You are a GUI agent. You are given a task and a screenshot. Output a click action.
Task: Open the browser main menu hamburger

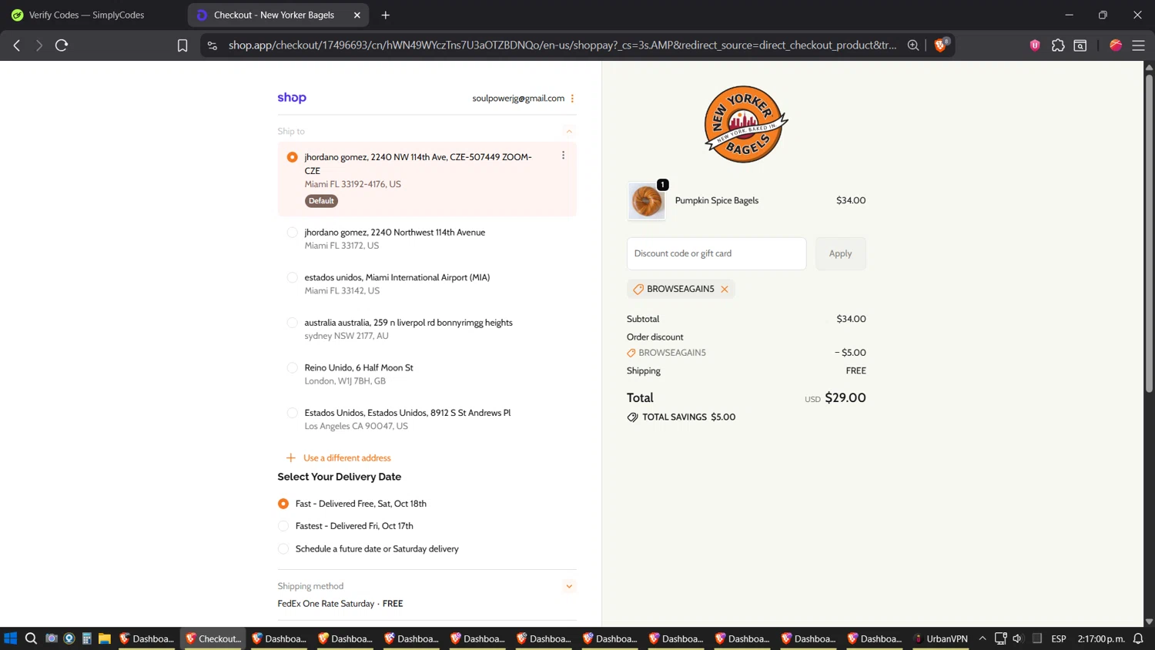pyautogui.click(x=1138, y=45)
